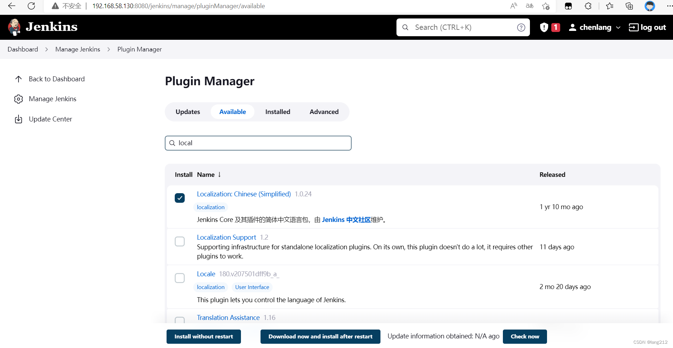Click the translate page icon
The width and height of the screenshot is (673, 348).
[530, 6]
